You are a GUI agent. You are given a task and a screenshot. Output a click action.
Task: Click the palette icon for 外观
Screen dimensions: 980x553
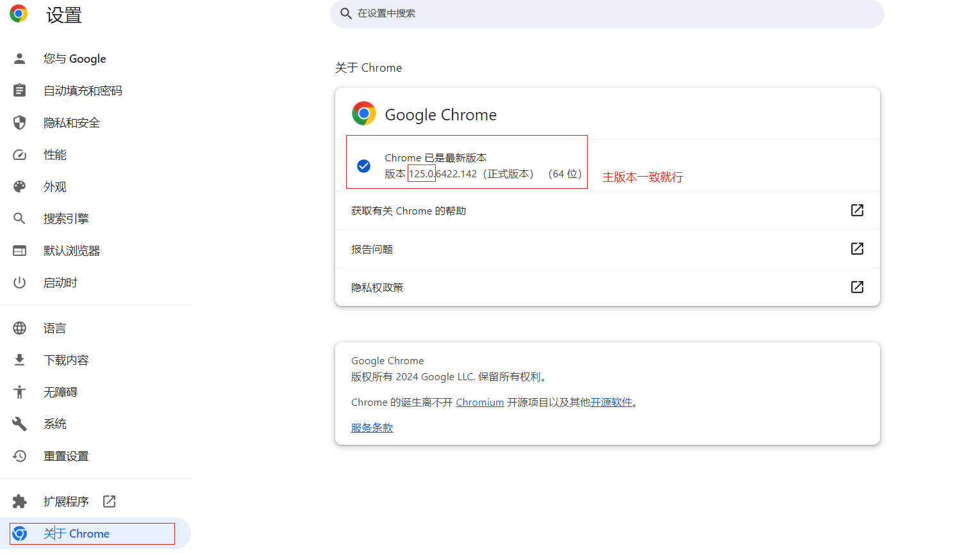coord(20,187)
